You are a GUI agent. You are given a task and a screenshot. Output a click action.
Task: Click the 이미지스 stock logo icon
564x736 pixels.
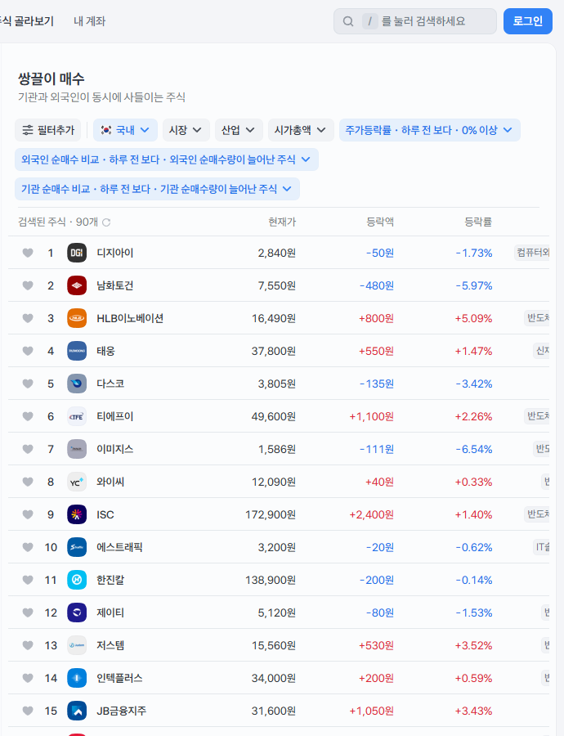coord(77,449)
